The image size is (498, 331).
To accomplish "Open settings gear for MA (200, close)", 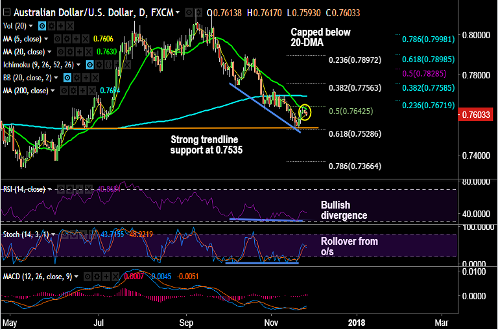I will tap(73, 91).
